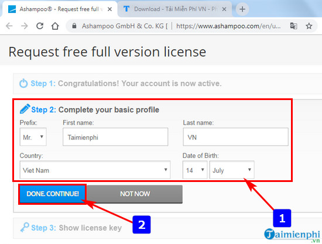Click the Ashampoo tab favicon

coord(12,9)
